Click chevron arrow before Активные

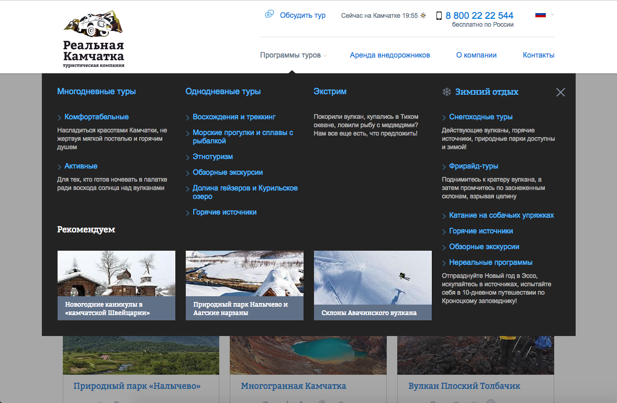click(60, 167)
